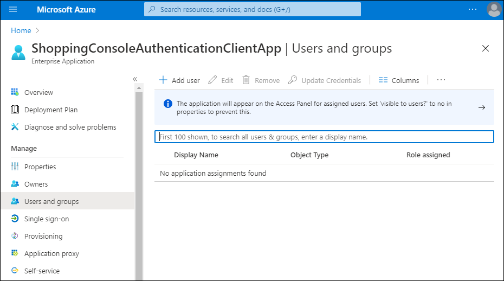
Task: Click the user account avatar
Action: [x=494, y=9]
